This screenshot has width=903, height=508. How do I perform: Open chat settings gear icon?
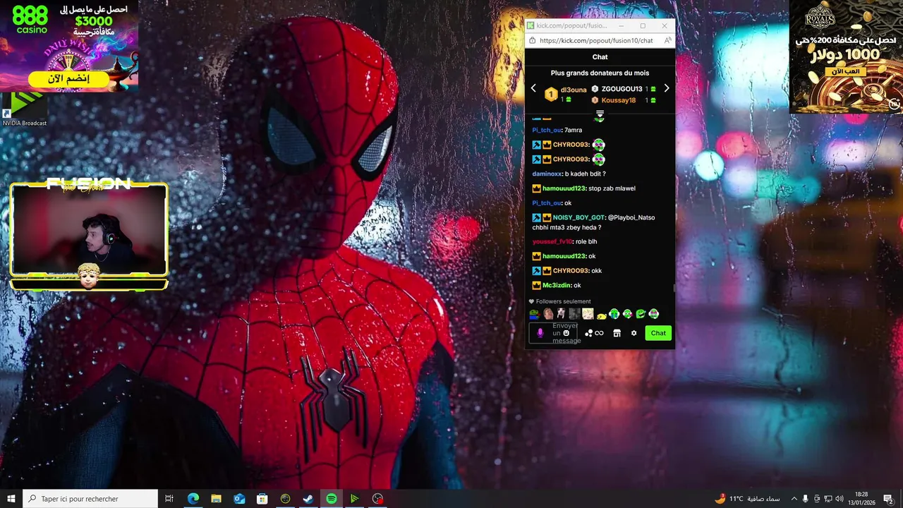coord(634,333)
